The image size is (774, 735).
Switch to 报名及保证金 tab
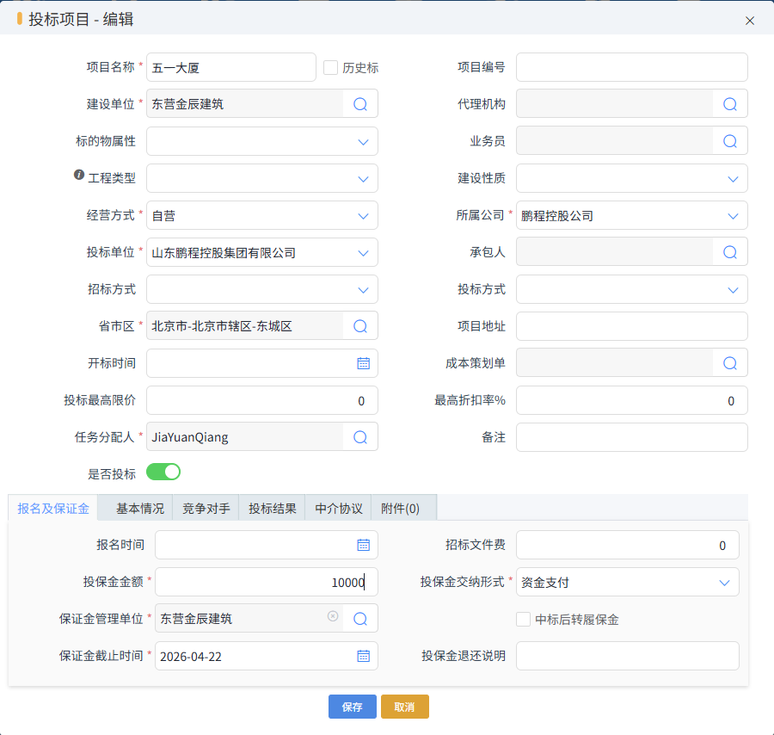tap(53, 509)
